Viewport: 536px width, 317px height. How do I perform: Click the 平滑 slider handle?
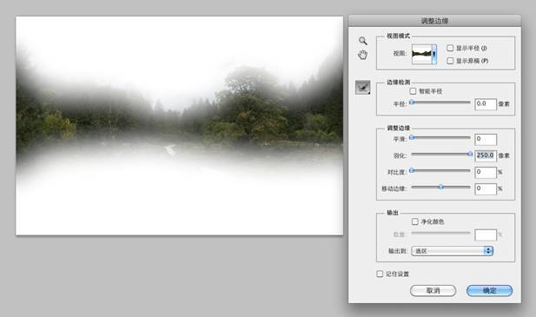pyautogui.click(x=413, y=137)
